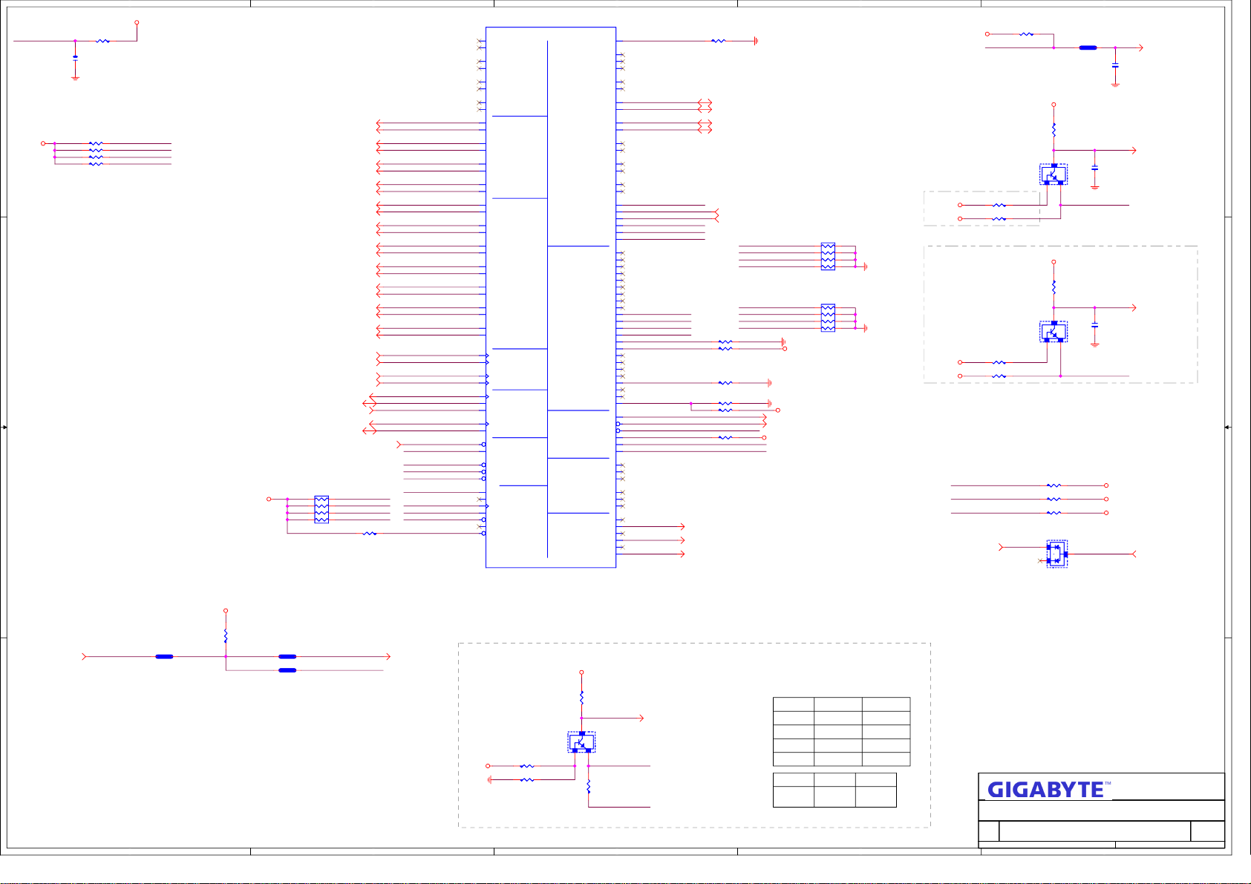The width and height of the screenshot is (1251, 884).
Task: Click the two-row empty table
Action: click(834, 790)
